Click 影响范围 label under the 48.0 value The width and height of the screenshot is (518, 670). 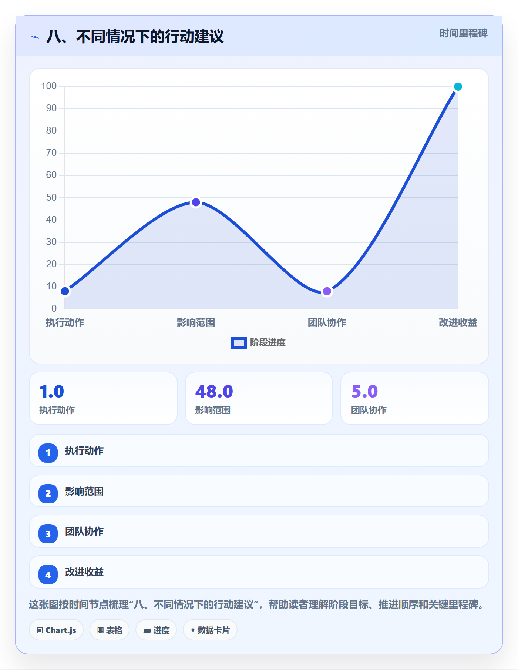[213, 410]
